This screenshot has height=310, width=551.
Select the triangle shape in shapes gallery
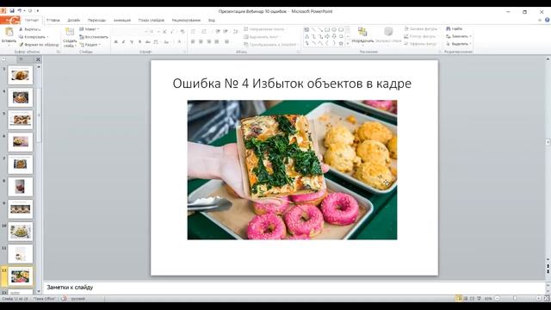point(306,36)
